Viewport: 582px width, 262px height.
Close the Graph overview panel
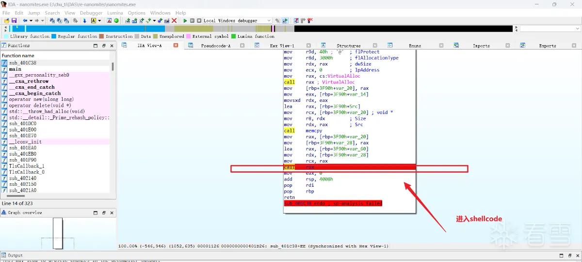[x=112, y=213]
